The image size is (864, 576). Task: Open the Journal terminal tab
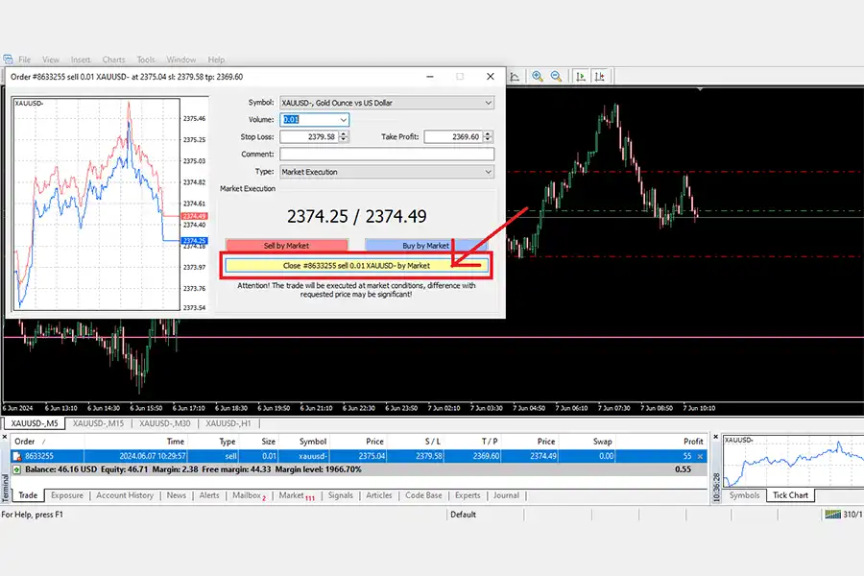506,495
